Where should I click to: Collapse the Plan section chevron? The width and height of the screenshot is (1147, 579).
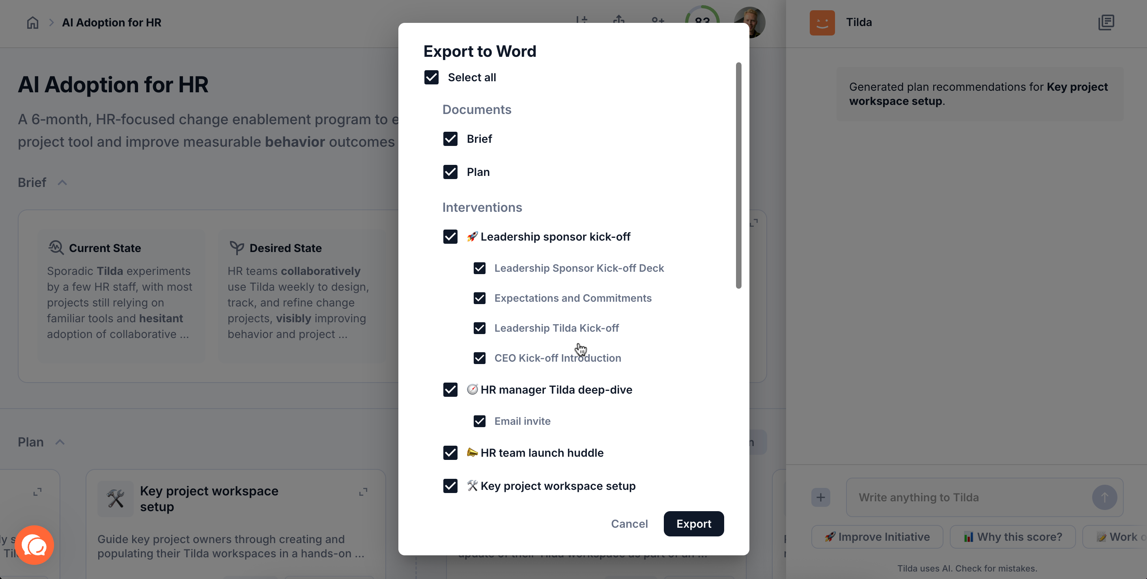pyautogui.click(x=60, y=442)
